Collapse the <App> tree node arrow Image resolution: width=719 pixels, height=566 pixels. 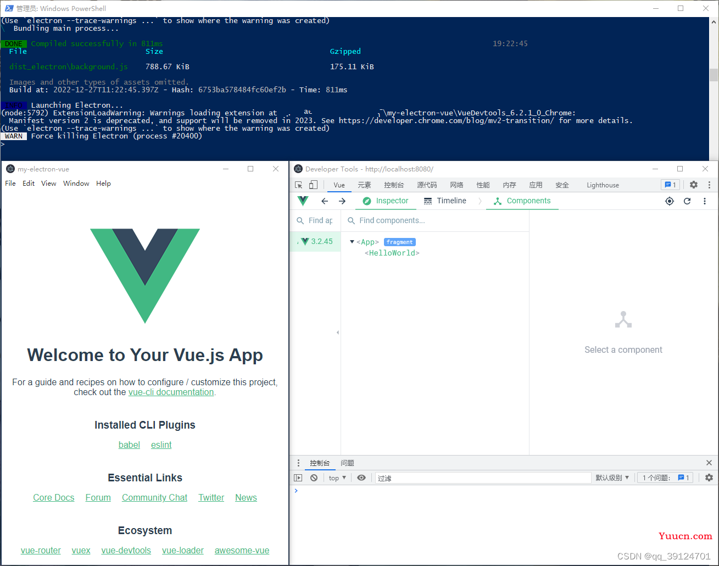[352, 242]
